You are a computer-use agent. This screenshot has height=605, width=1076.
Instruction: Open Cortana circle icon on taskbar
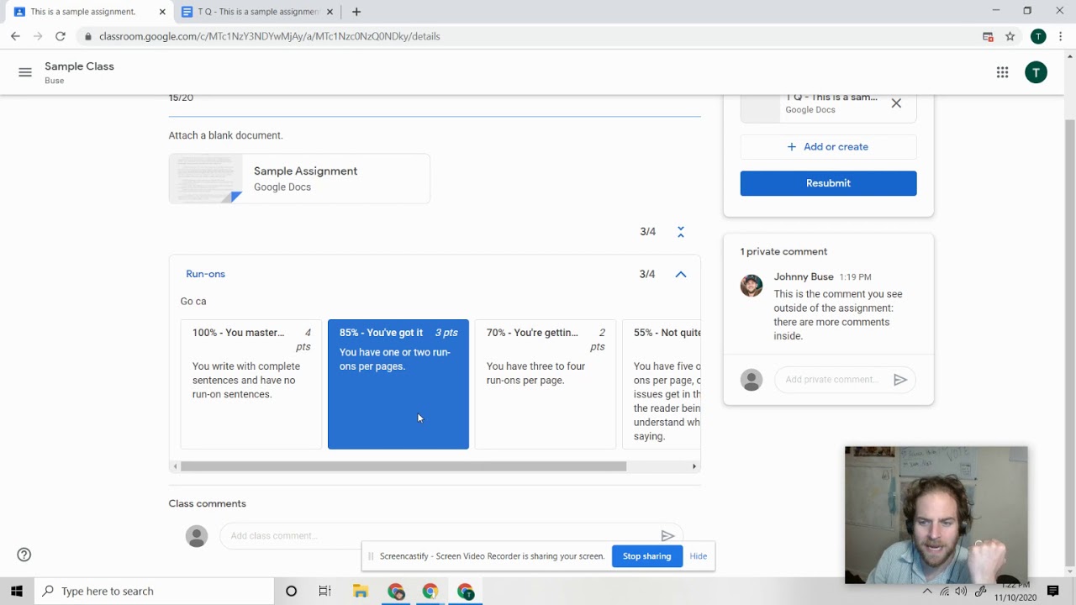tap(291, 591)
